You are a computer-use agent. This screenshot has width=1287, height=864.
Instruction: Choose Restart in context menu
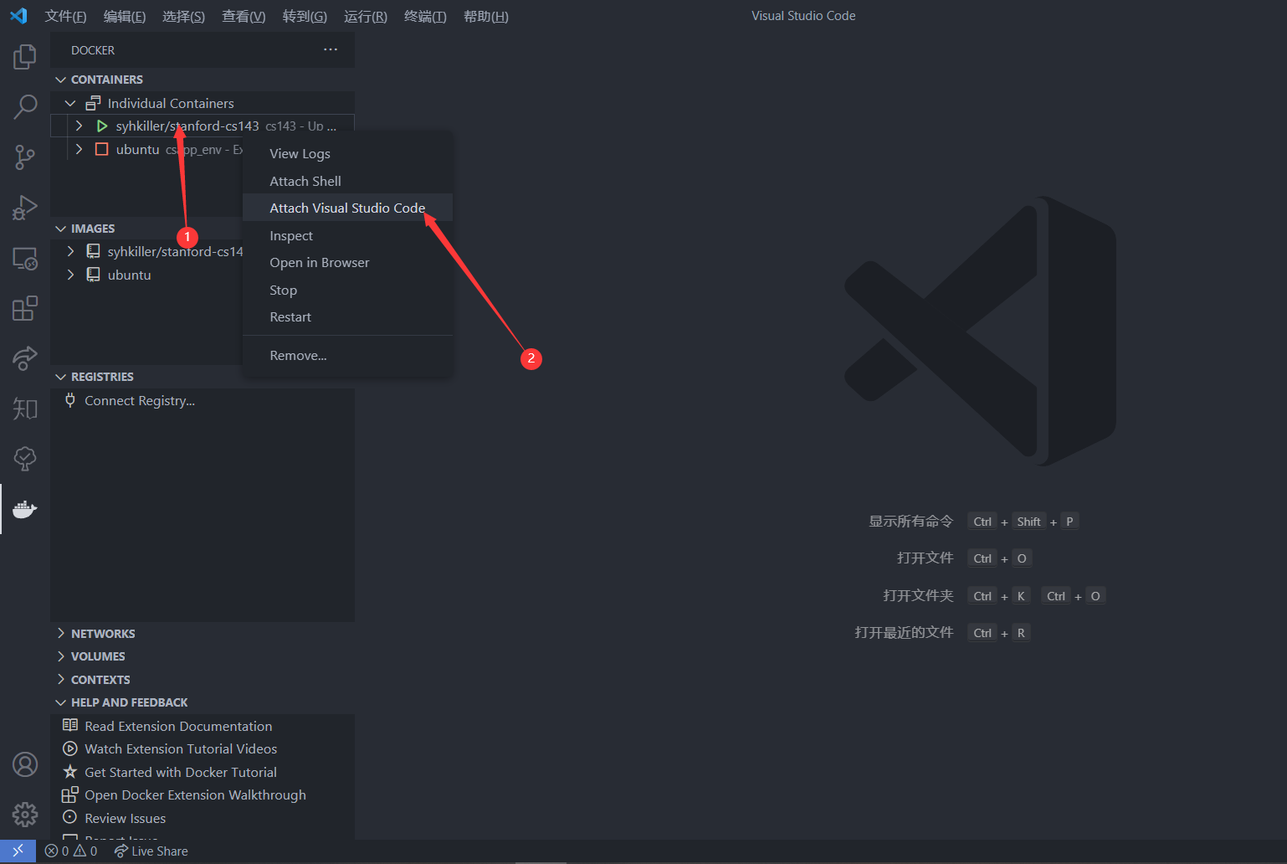[x=347, y=316]
